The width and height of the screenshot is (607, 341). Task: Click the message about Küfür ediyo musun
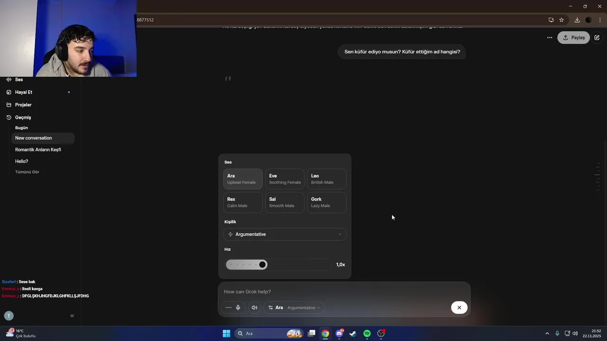click(402, 52)
